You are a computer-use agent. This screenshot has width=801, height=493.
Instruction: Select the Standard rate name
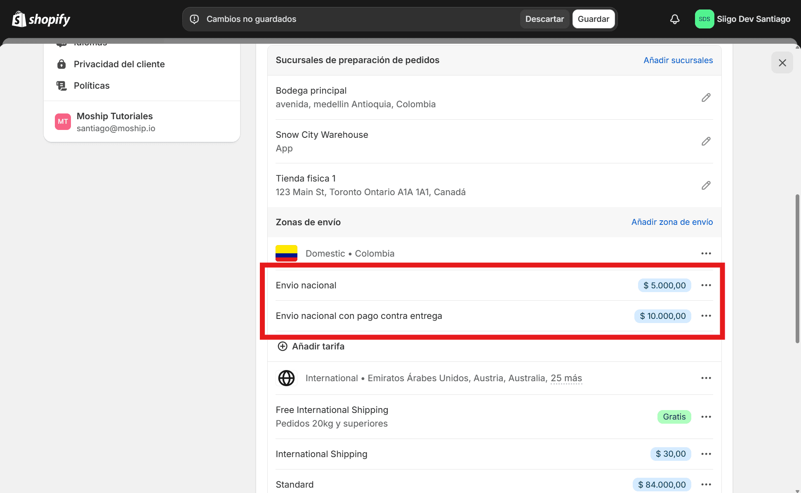[x=294, y=484]
